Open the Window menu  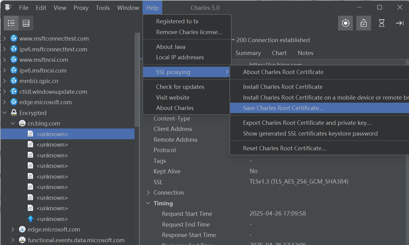[x=128, y=8]
